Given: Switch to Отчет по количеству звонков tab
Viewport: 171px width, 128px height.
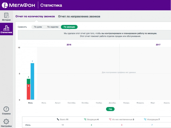Looking at the screenshot, I should click(35, 17).
